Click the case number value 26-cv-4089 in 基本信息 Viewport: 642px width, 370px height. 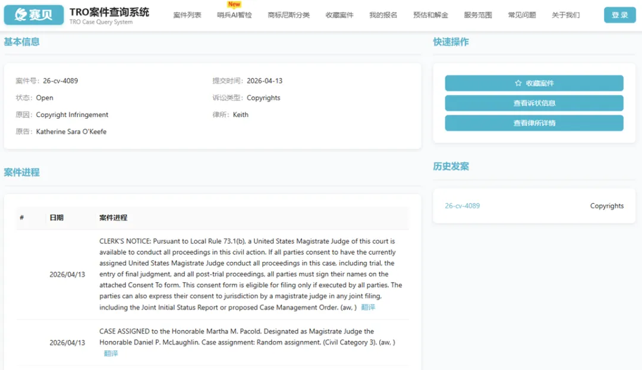(60, 81)
